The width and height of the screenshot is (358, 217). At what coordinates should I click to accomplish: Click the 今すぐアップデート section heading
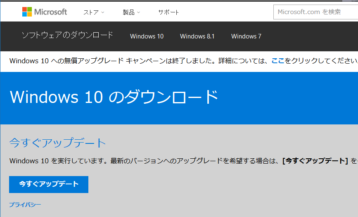coord(57,143)
